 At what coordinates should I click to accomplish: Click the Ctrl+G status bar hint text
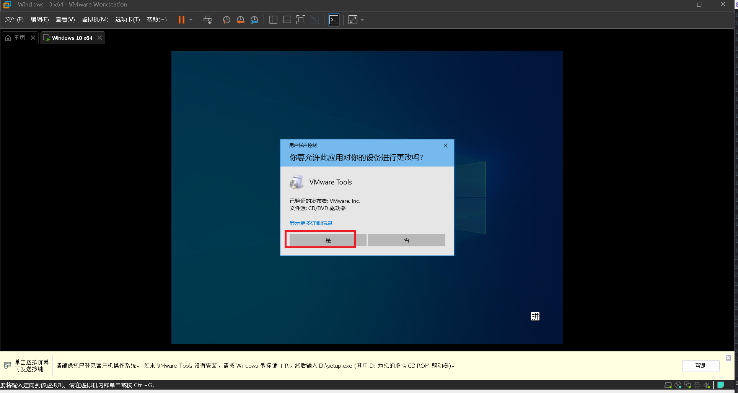coord(78,385)
